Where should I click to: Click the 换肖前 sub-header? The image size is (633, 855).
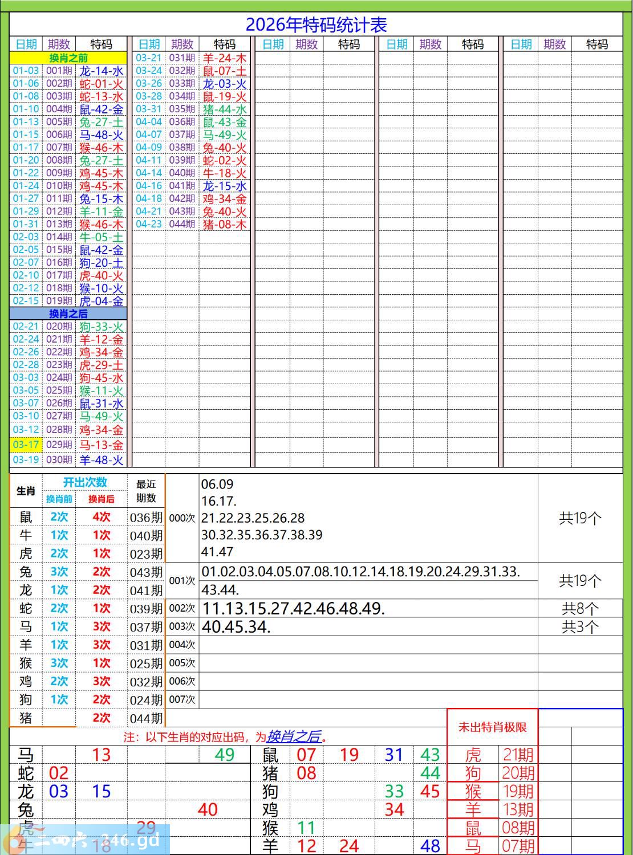[59, 499]
